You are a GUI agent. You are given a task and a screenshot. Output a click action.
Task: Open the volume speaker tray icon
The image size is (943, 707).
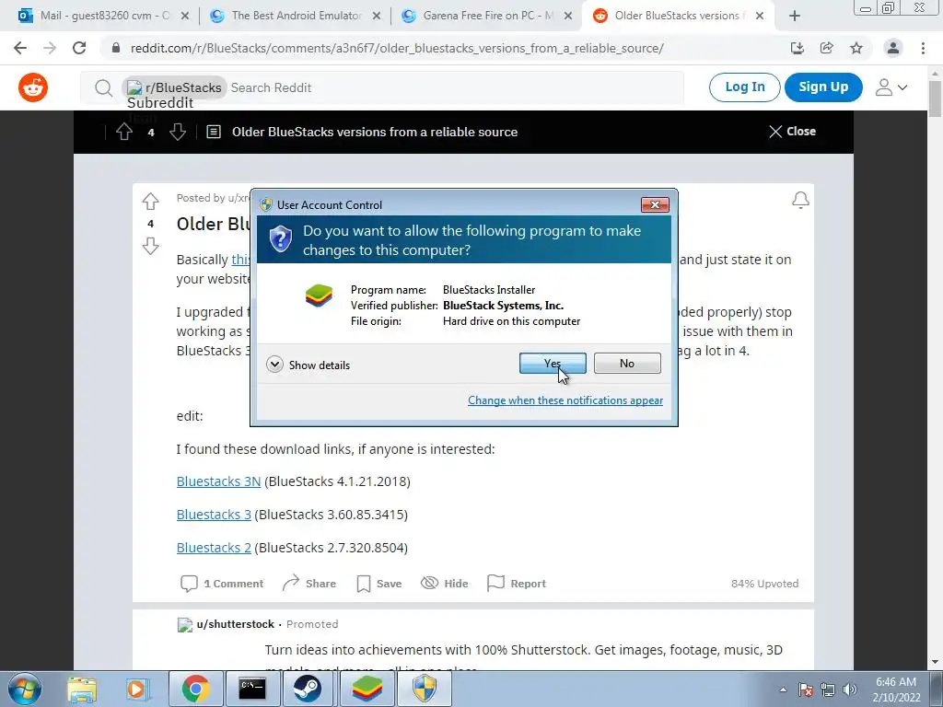850,690
